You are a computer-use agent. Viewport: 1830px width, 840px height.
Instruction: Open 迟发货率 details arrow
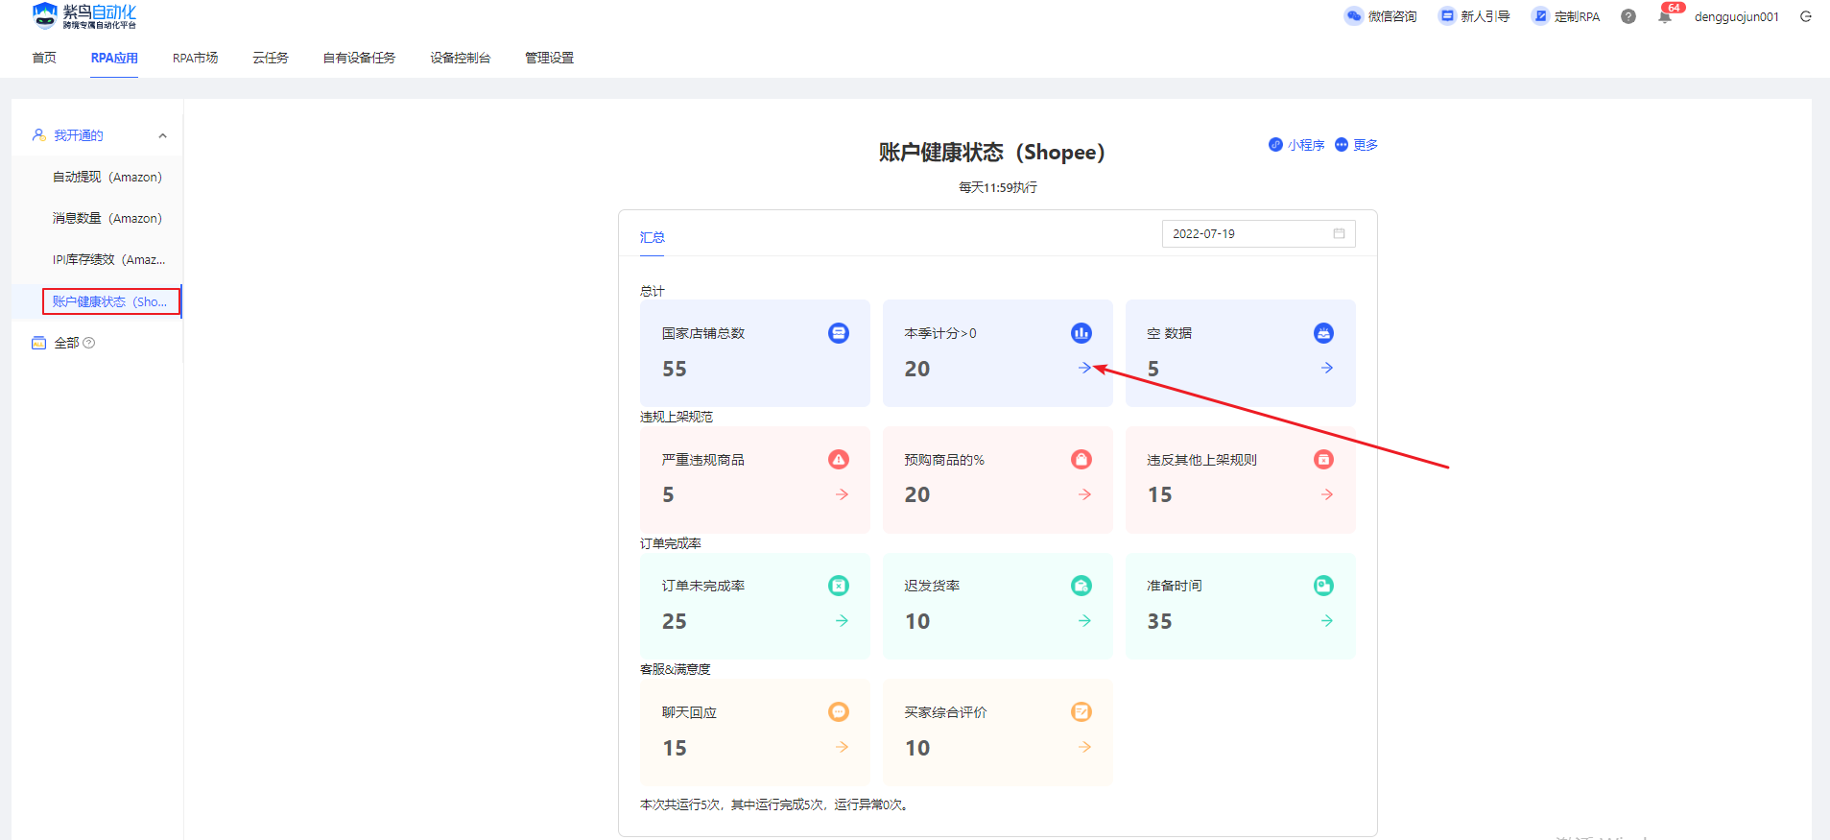(x=1084, y=621)
